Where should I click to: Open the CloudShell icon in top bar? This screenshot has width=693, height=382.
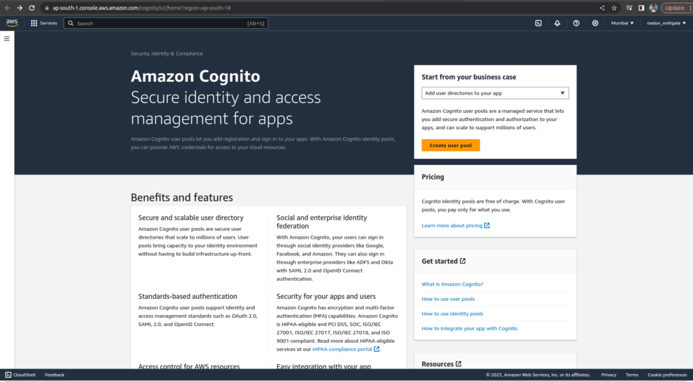point(538,23)
